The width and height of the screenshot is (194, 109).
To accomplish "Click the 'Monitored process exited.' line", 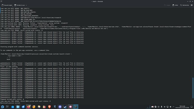I will click(10, 103).
